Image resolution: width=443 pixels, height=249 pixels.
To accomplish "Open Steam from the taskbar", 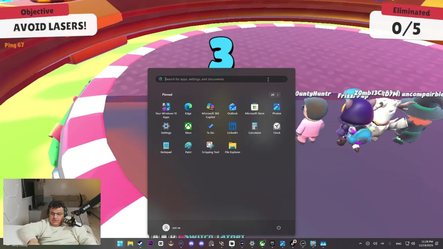I will click(x=140, y=243).
